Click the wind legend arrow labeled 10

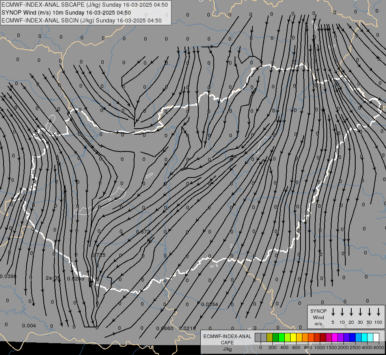coord(342,312)
